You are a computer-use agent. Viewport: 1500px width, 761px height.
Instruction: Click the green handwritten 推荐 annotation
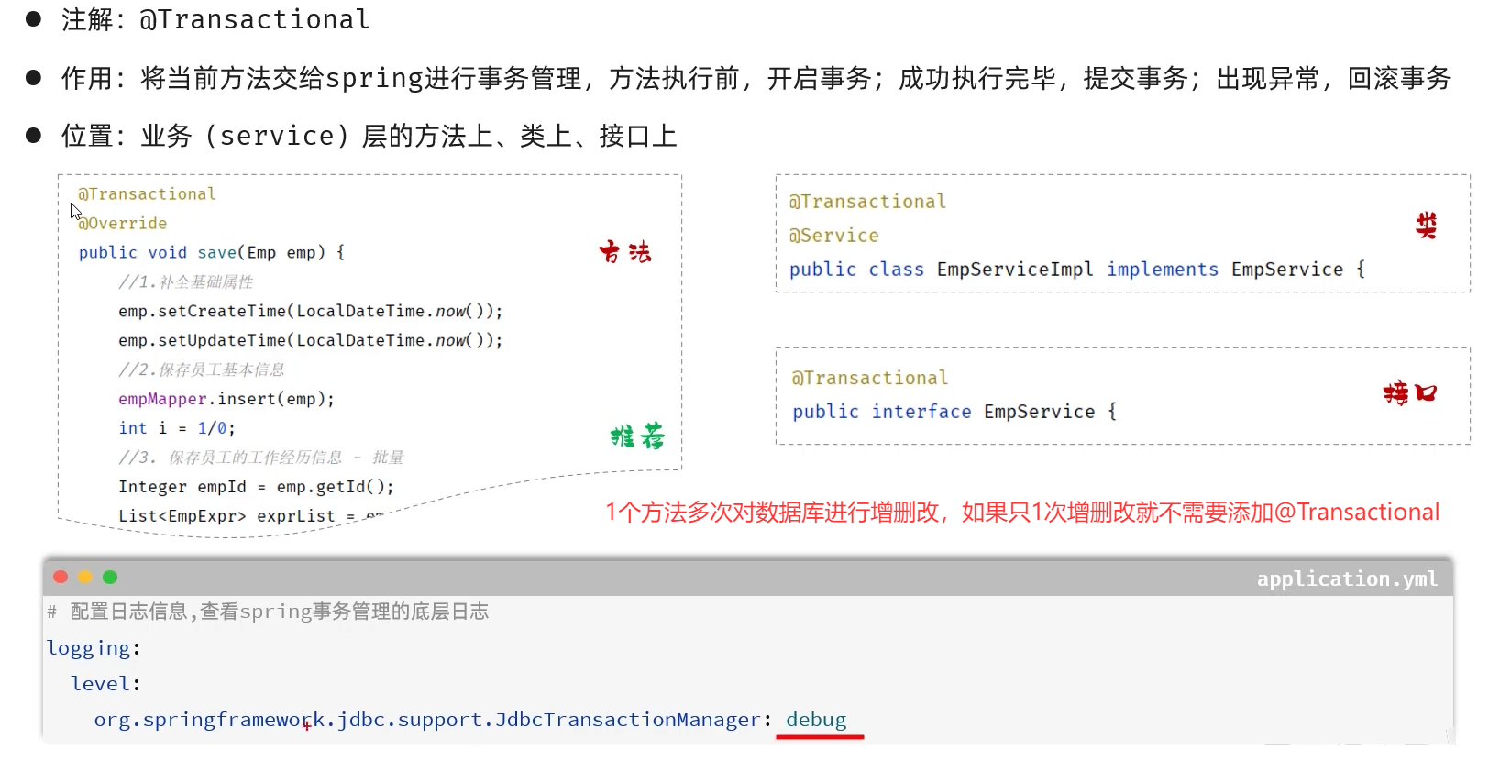637,436
